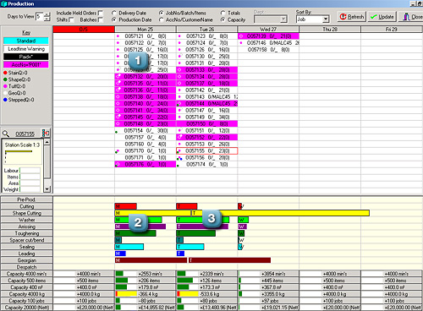Select the Mon 25 column header
The height and width of the screenshot is (311, 423).
146,30
